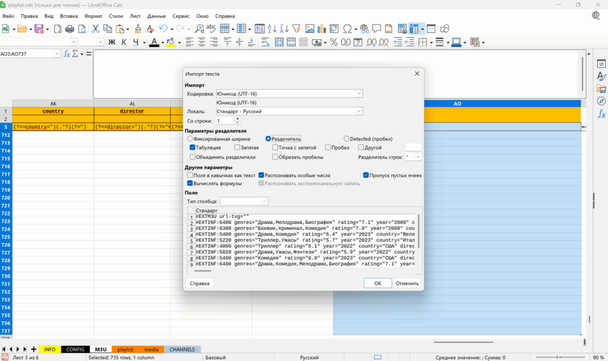Uncheck the Табуляция separator checkbox

click(193, 147)
